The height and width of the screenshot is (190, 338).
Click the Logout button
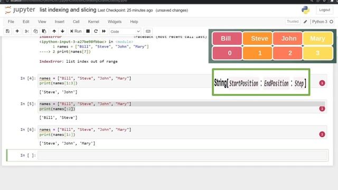(324, 10)
